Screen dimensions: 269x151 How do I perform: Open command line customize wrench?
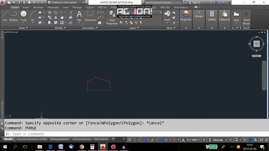[x=2, y=128]
